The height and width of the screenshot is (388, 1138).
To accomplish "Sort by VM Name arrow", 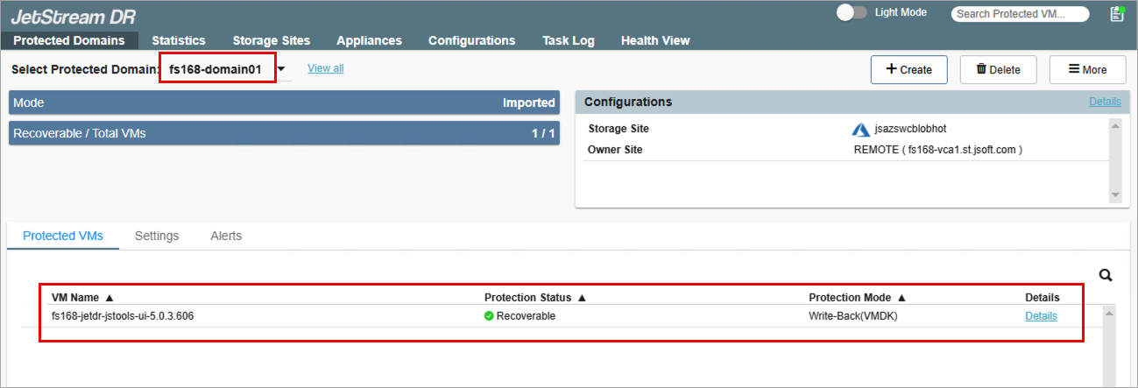I will [x=110, y=298].
